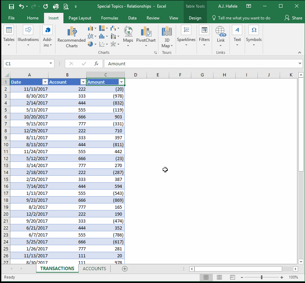Switch to the Page Layout tab
The height and width of the screenshot is (283, 305).
click(80, 18)
